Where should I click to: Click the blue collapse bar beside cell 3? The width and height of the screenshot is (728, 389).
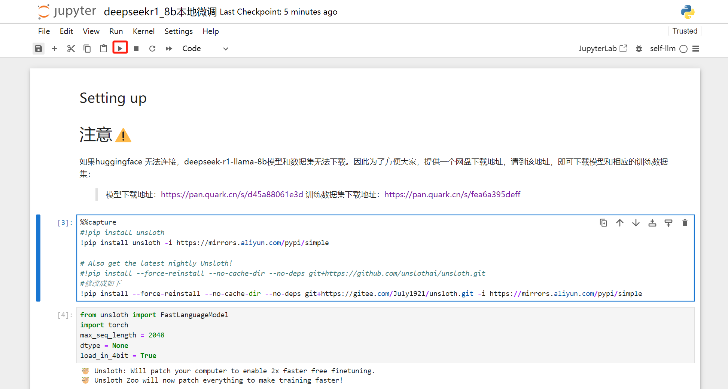click(x=38, y=258)
